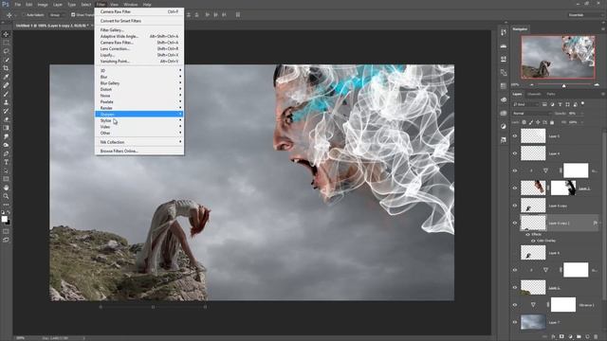Click the type layer filter T icon

560,104
